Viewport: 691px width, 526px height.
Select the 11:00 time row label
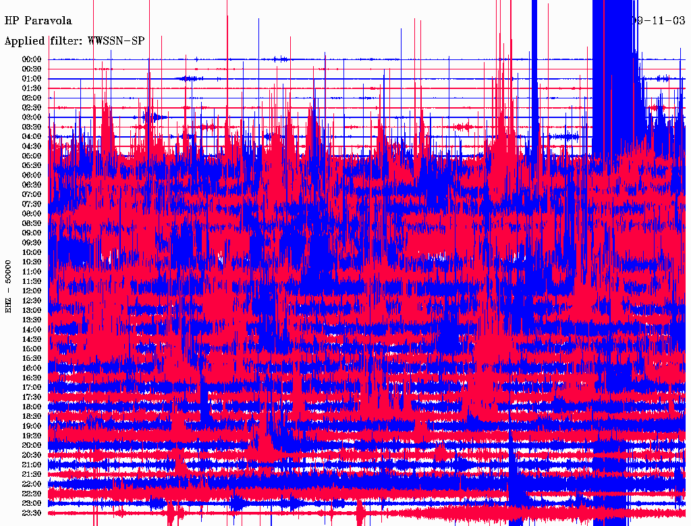tap(32, 272)
